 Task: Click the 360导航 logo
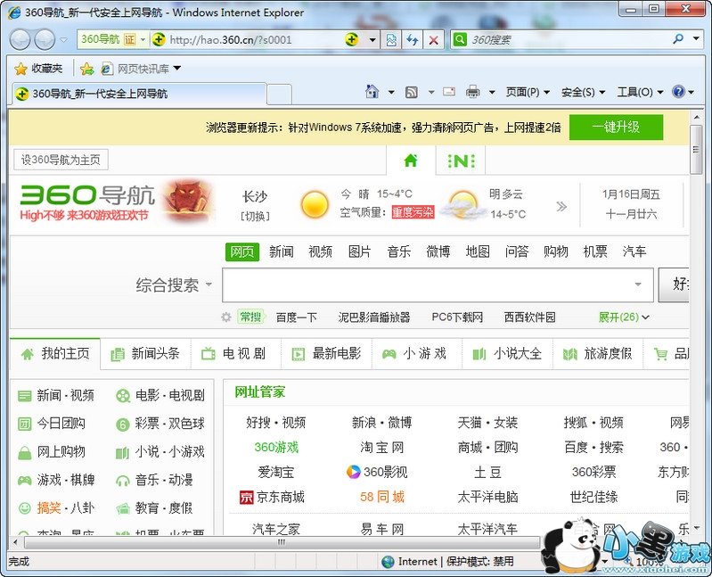tap(87, 196)
